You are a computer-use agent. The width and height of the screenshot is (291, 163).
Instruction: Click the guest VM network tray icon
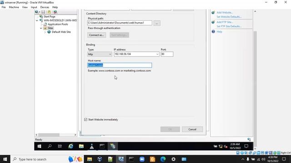click(221, 146)
